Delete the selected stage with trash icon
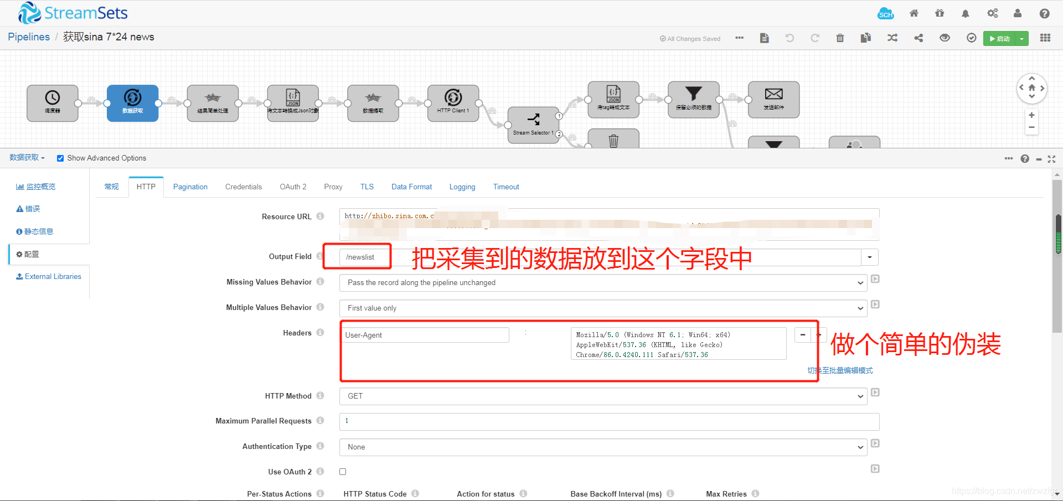 pyautogui.click(x=840, y=38)
